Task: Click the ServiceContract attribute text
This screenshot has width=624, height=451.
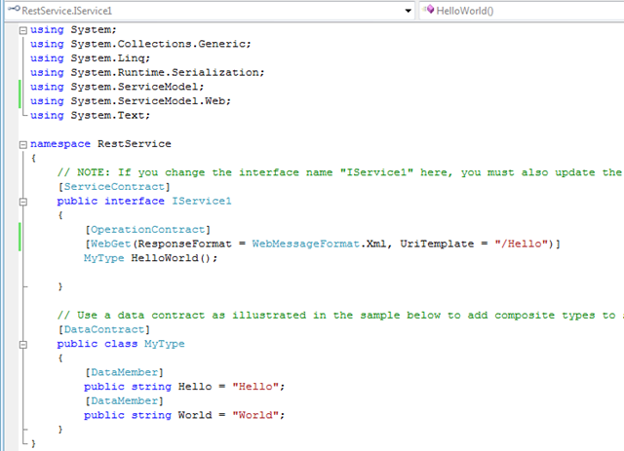Action: (114, 186)
